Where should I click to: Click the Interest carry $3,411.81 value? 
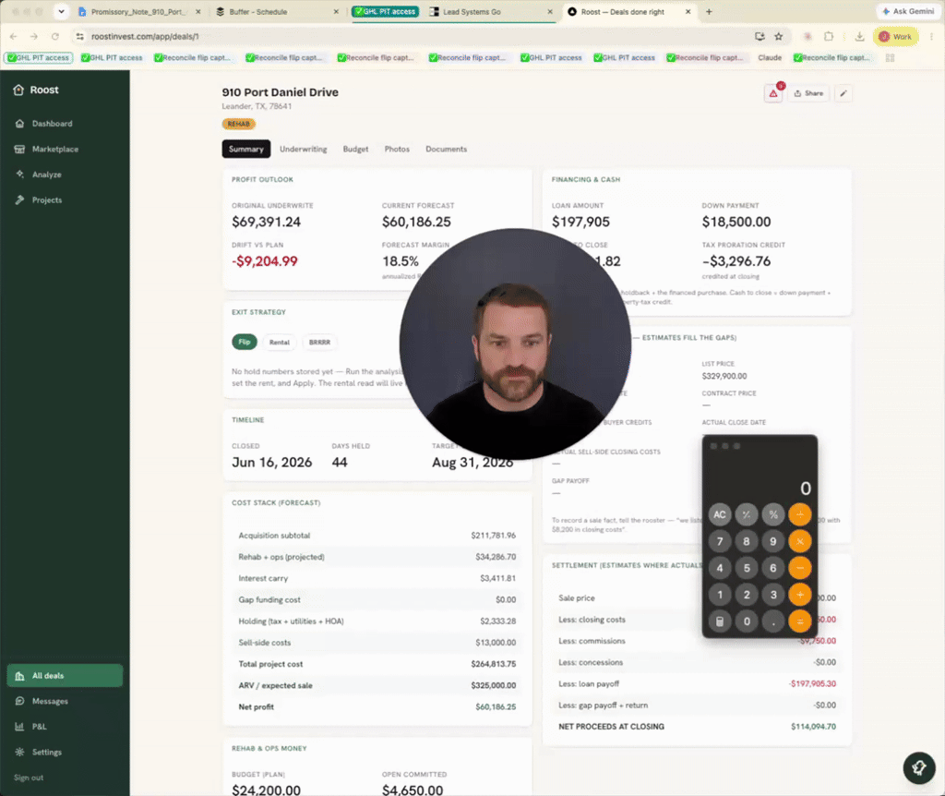[497, 578]
